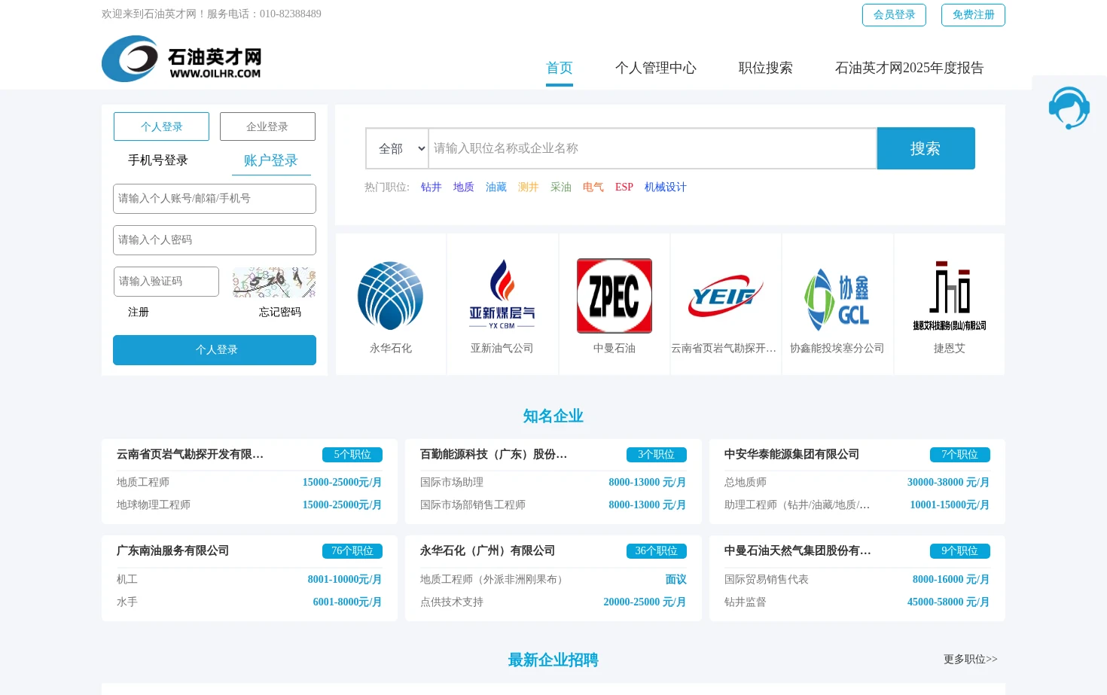Viewport: 1107px width, 695px height.
Task: Click the 会员登录 button
Action: [894, 15]
